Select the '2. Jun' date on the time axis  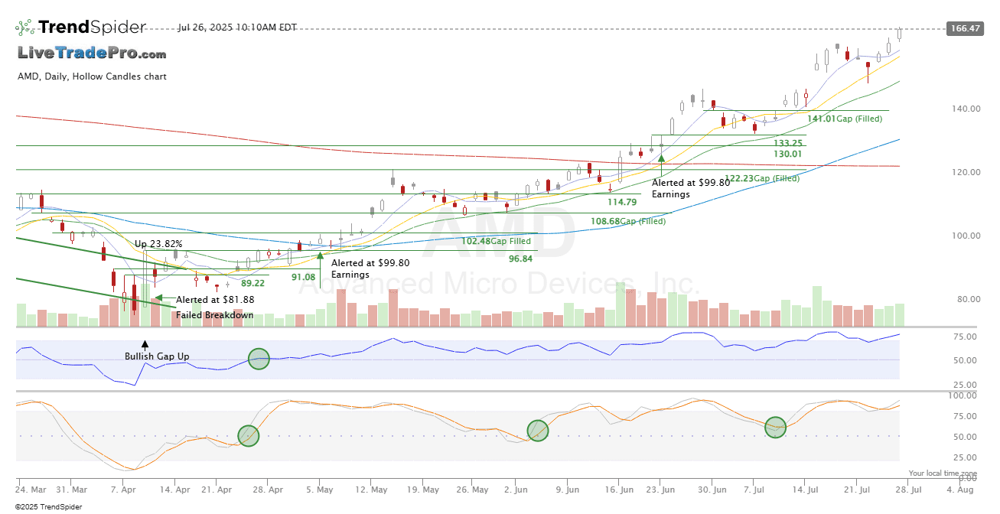(x=516, y=490)
